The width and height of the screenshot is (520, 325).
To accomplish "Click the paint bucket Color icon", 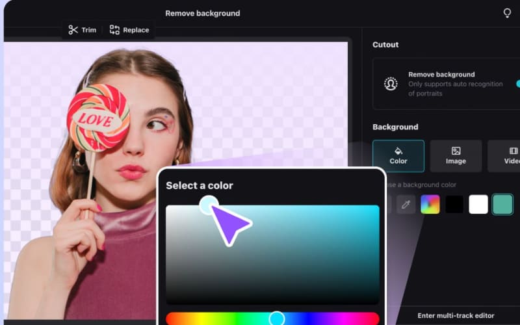I will pyautogui.click(x=398, y=151).
